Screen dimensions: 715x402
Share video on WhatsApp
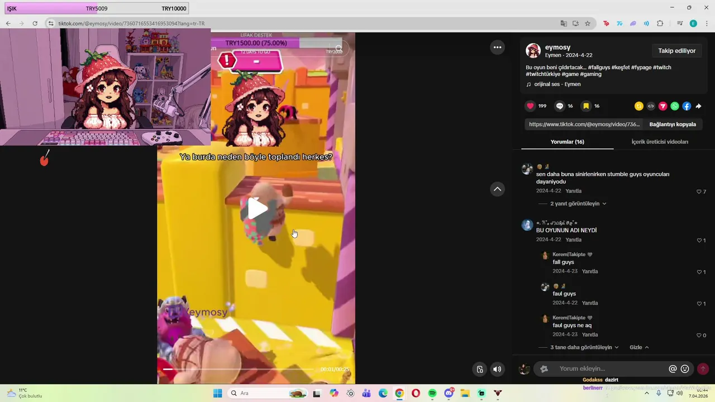coord(675,106)
